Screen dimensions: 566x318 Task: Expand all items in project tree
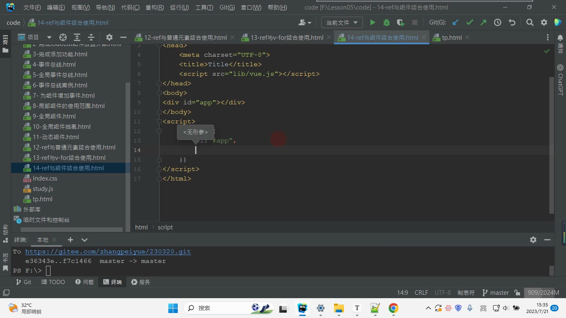[77, 37]
